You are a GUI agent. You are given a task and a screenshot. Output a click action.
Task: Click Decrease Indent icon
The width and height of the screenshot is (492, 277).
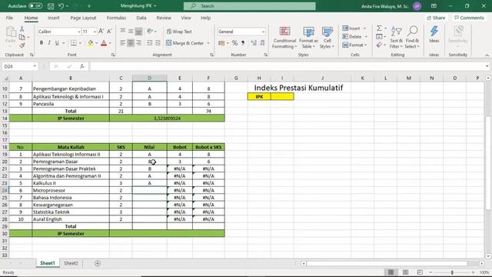point(150,43)
